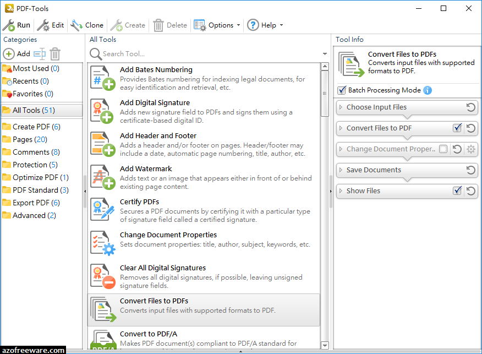This screenshot has height=354, width=482.
Task: Reset the Choose Input Files step
Action: pyautogui.click(x=470, y=107)
